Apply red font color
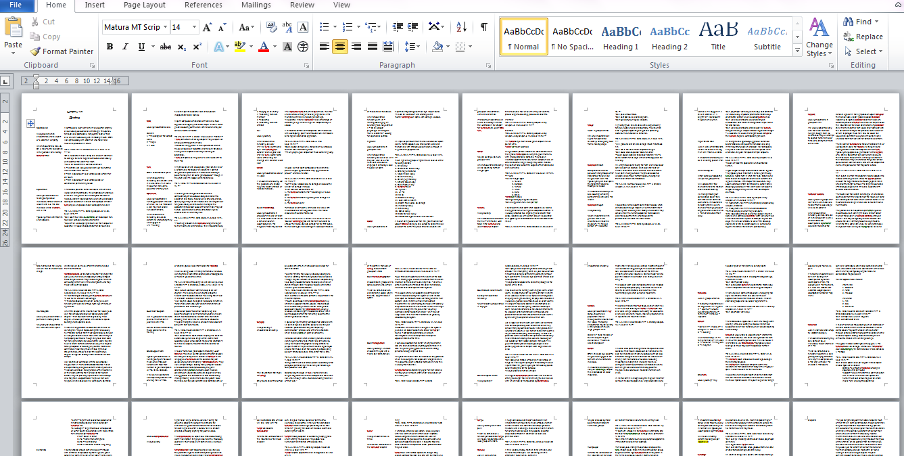The width and height of the screenshot is (904, 456). [263, 47]
